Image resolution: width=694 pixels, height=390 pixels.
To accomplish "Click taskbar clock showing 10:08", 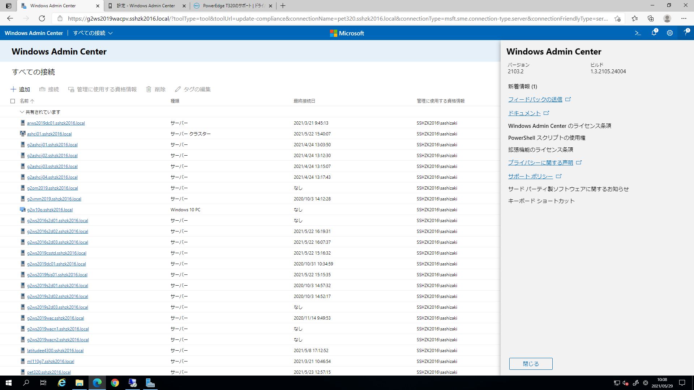I will (x=662, y=383).
